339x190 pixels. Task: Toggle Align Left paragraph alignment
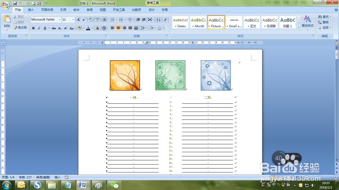pos(113,28)
